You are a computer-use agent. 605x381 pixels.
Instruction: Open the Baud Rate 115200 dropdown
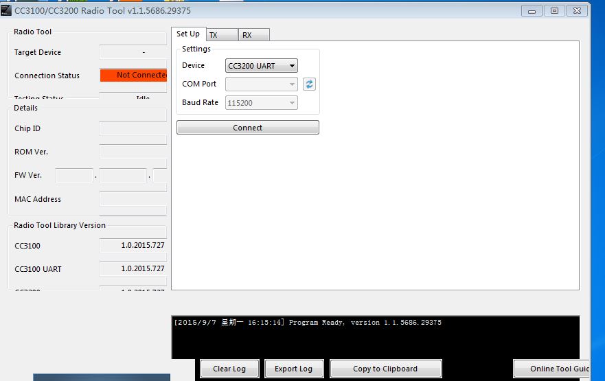261,103
